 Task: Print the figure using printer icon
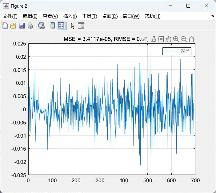30,26
